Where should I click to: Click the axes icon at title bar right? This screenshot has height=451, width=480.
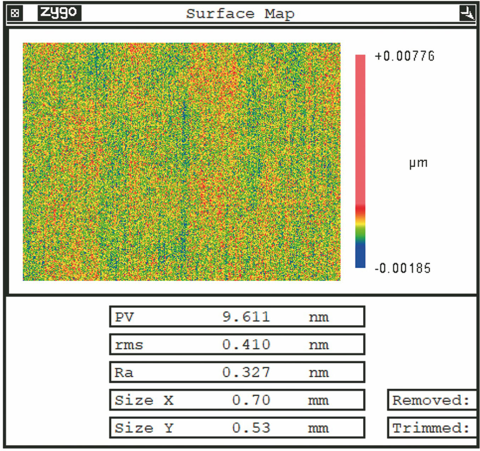(467, 13)
